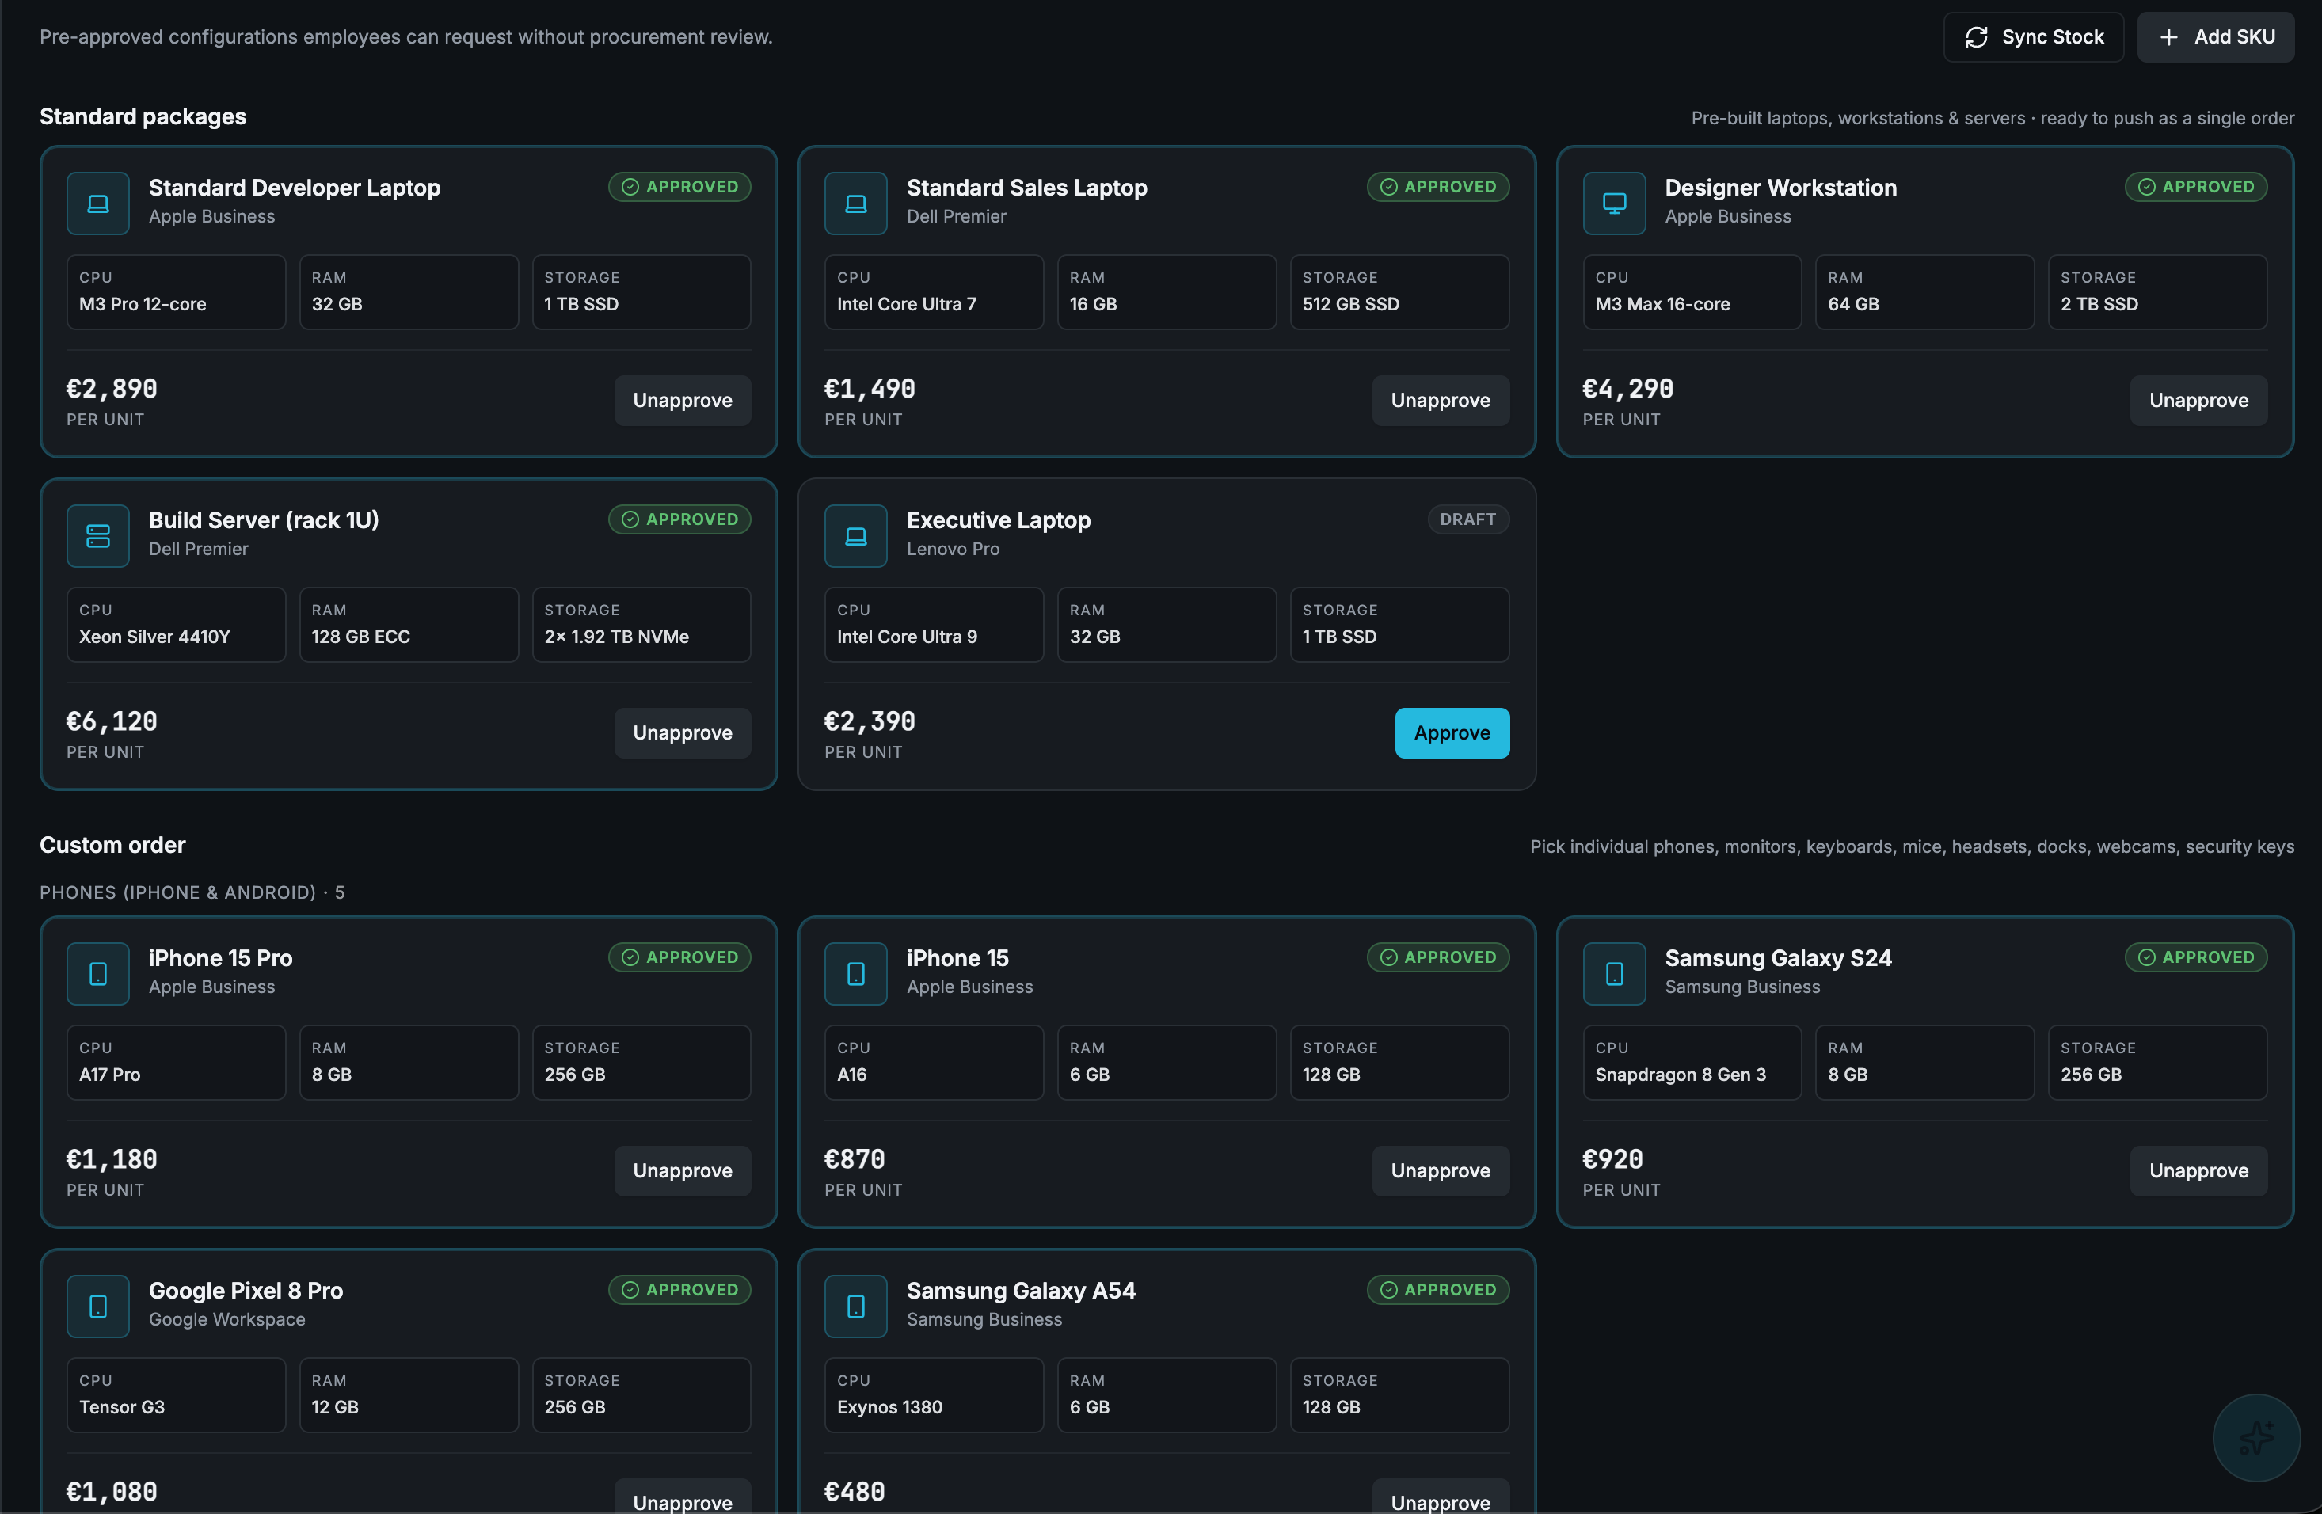The image size is (2322, 1514).
Task: Unapprove the Standard Developer Laptop
Action: point(682,400)
